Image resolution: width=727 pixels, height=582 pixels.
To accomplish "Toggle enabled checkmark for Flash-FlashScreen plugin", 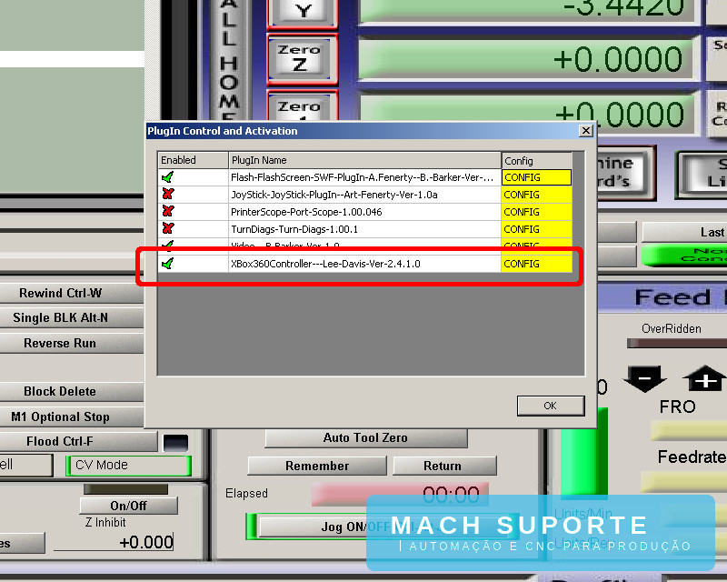I will (168, 177).
